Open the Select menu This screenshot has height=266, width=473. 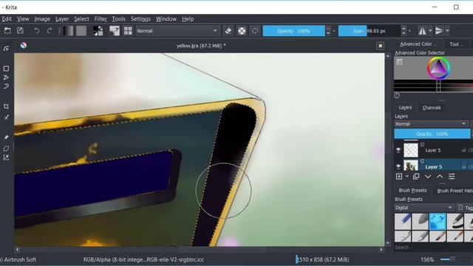[81, 19]
